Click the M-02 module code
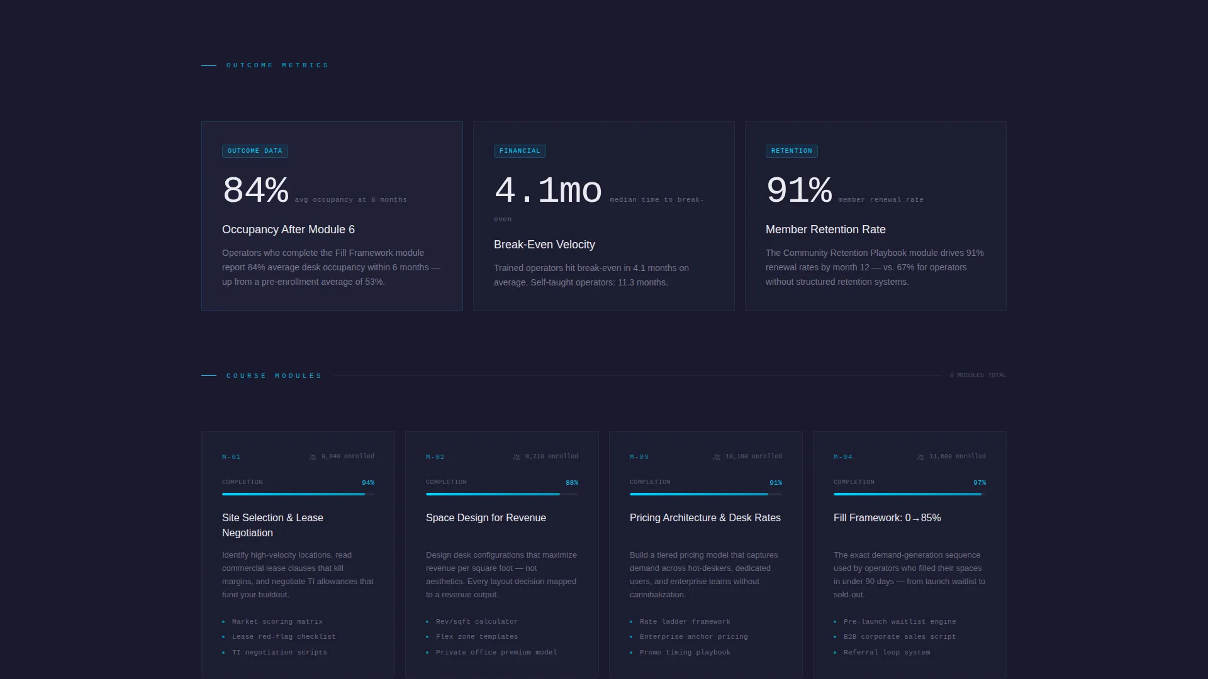The image size is (1208, 679). [x=435, y=457]
